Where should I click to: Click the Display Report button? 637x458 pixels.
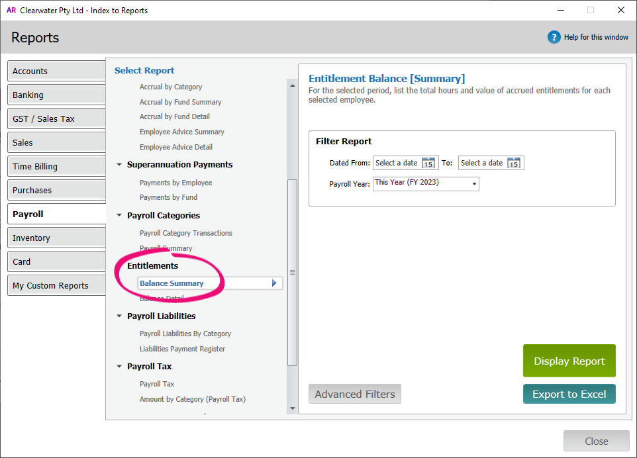click(569, 361)
